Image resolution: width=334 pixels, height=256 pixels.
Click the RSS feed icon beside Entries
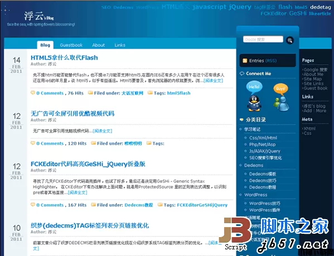(x=245, y=61)
